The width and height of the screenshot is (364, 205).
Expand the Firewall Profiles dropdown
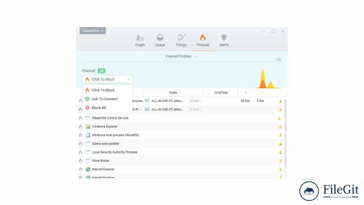click(181, 56)
